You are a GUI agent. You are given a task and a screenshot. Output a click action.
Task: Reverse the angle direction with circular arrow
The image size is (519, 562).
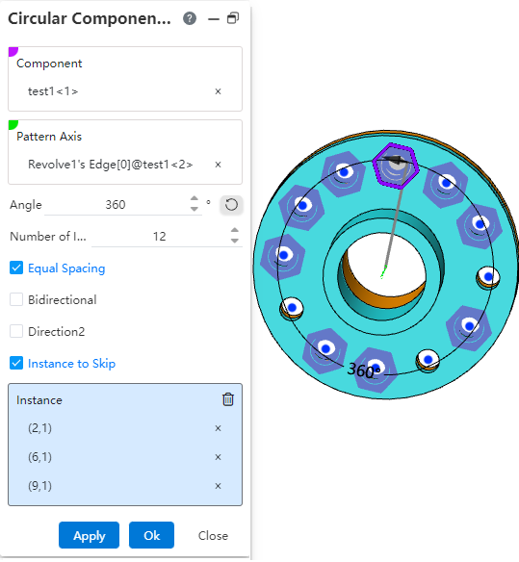tap(231, 205)
